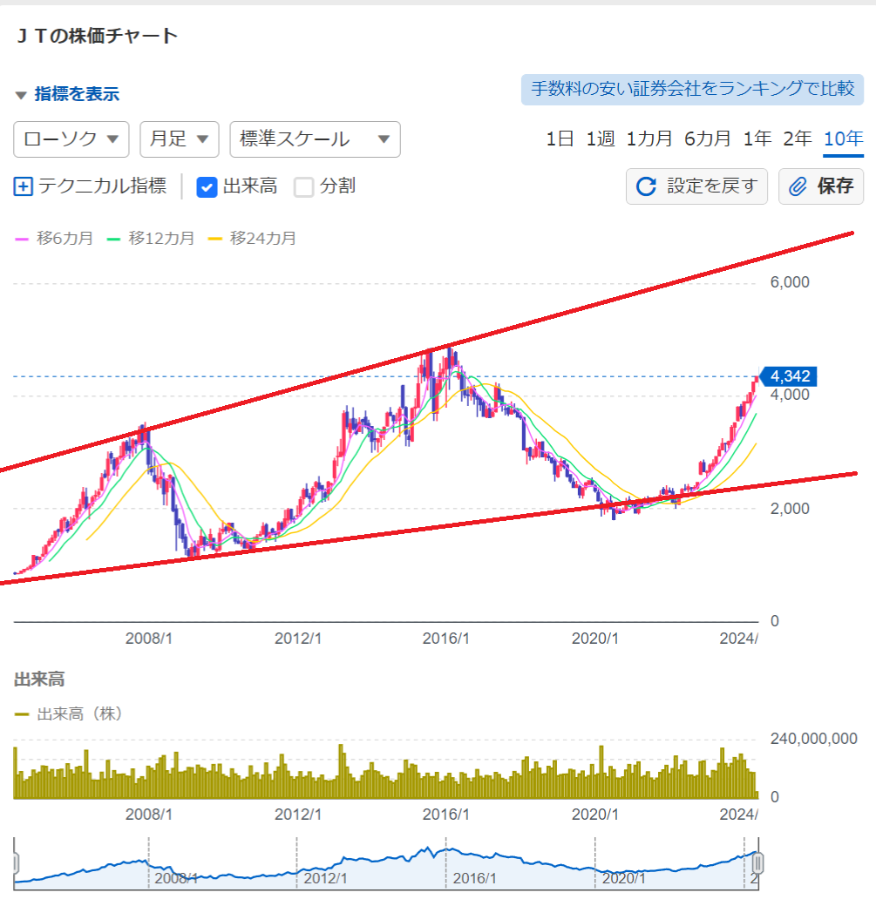Select the 1年 period tab
The image size is (876, 906).
point(757,138)
